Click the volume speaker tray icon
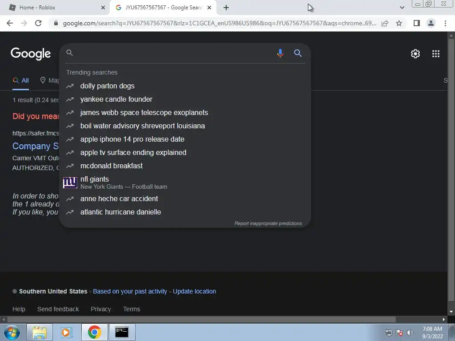Viewport: 455px width, 341px height. (x=410, y=333)
